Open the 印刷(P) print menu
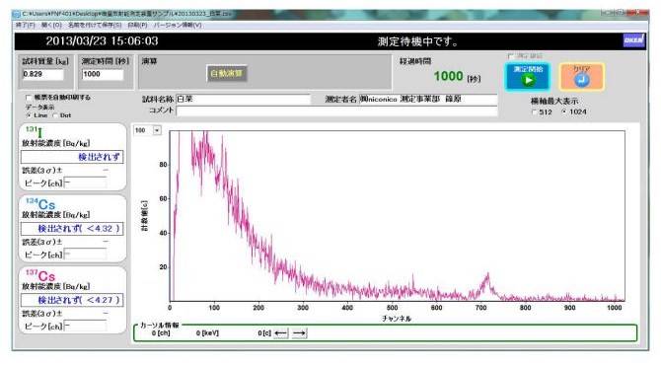661x366 pixels. pyautogui.click(x=137, y=25)
